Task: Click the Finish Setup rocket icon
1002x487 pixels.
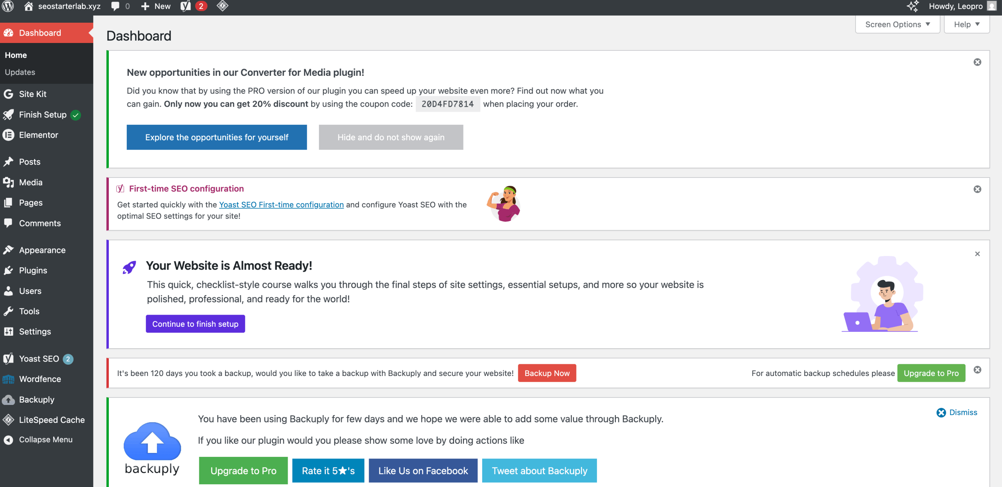Action: pos(9,115)
